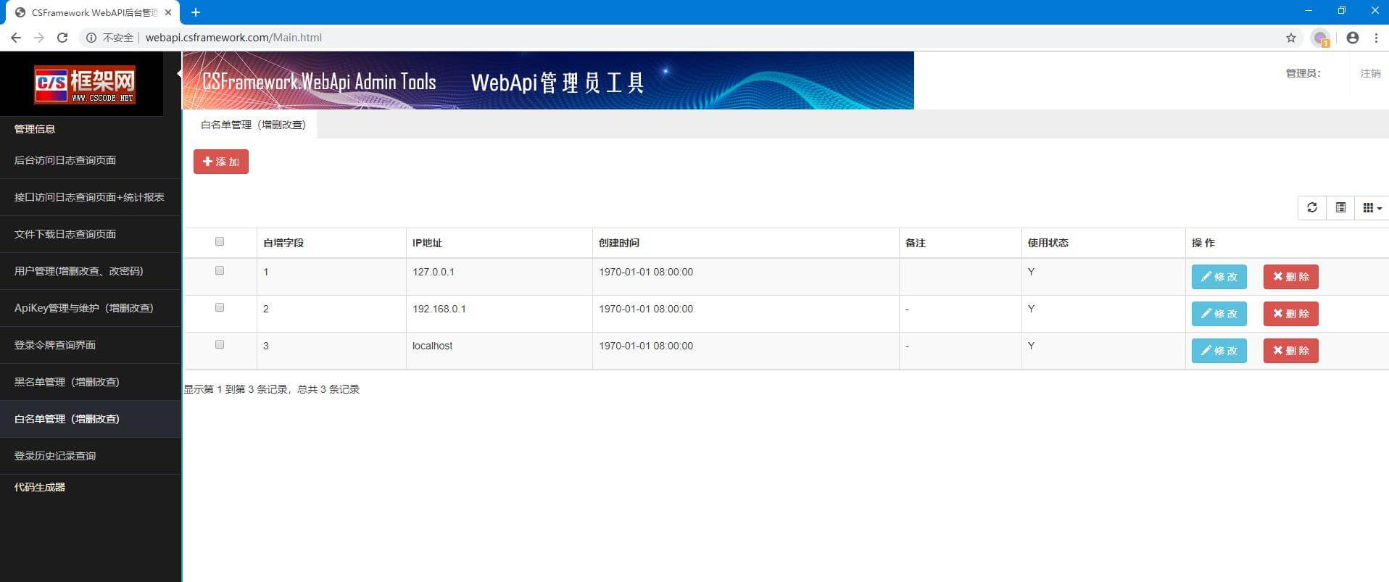Screen dimensions: 1389x582
Task: Click 修改 for the localhost row
Action: pos(1219,351)
